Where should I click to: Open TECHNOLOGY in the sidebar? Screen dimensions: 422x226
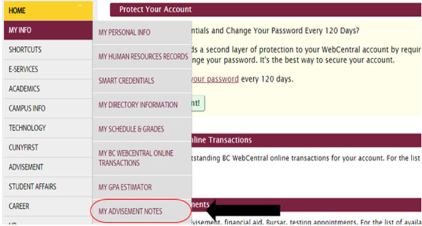pos(48,128)
